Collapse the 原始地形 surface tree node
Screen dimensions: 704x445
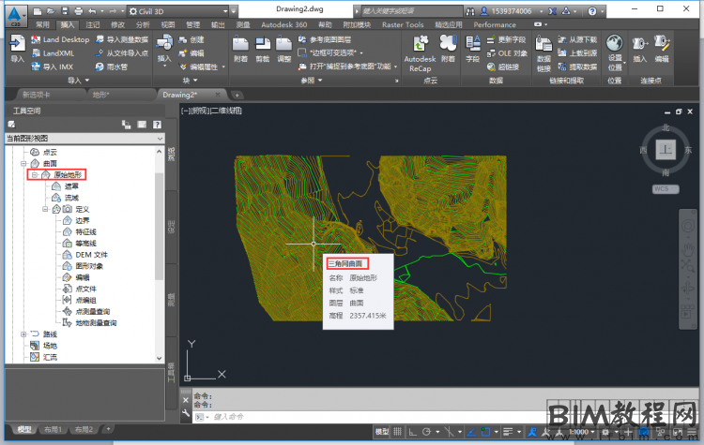(x=35, y=175)
